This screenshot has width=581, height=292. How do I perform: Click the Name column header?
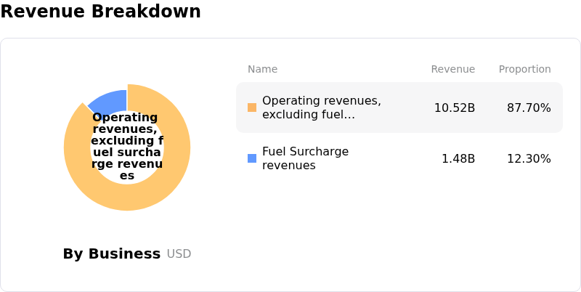262,69
